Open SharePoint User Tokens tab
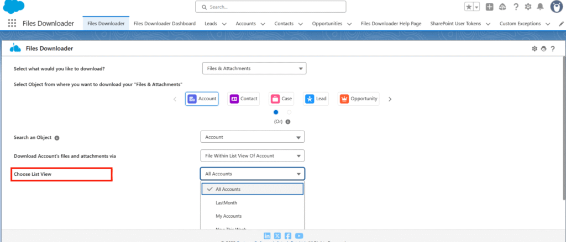 (455, 23)
